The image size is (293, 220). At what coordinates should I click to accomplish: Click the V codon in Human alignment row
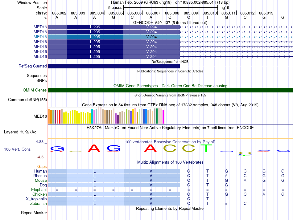click(x=151, y=171)
